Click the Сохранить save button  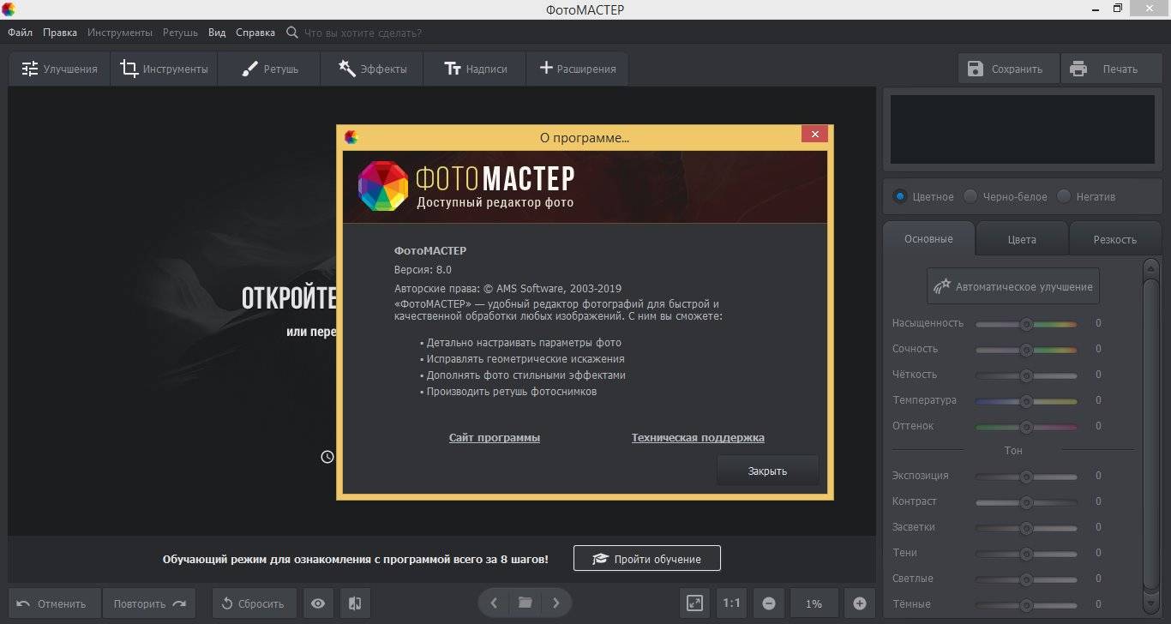click(x=1009, y=69)
